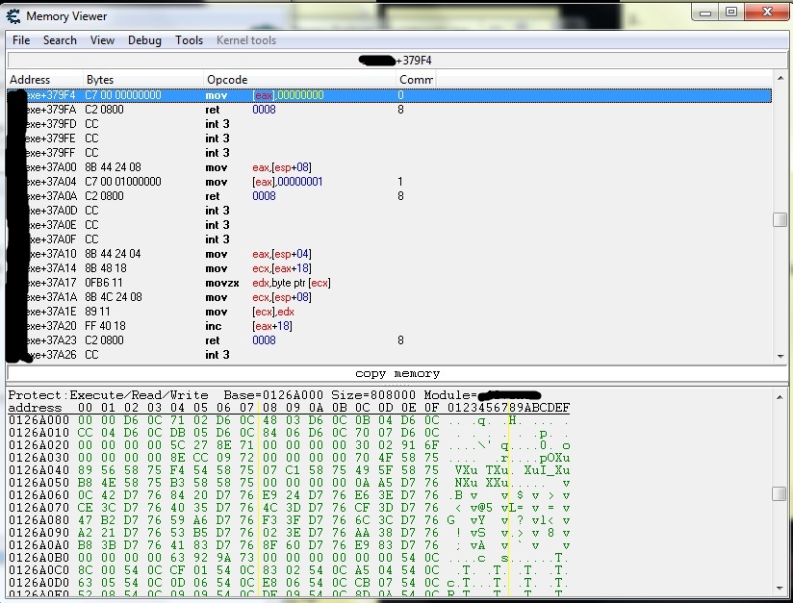Click the disassembler scrollbar up arrow
Screen dimensions: 793x603
[780, 80]
